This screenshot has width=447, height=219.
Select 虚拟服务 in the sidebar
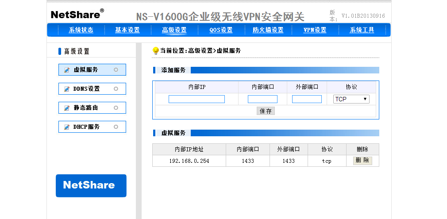pyautogui.click(x=92, y=69)
